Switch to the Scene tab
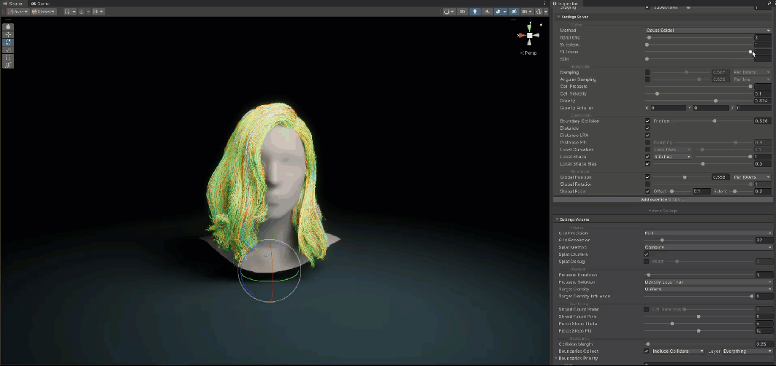The width and height of the screenshot is (776, 366). coord(13,4)
